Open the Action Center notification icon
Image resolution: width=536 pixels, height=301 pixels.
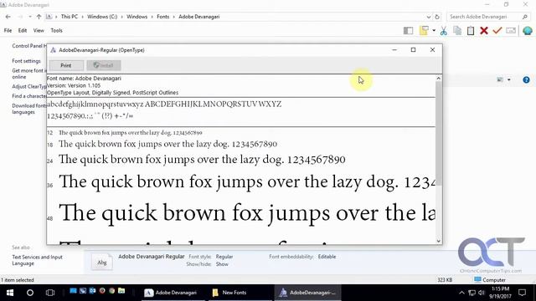522,293
